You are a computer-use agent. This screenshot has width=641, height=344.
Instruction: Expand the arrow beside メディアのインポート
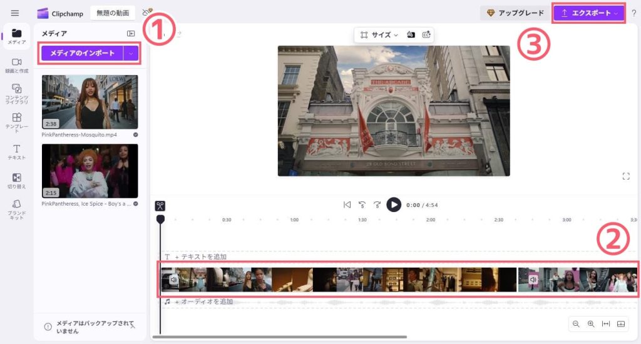point(131,54)
